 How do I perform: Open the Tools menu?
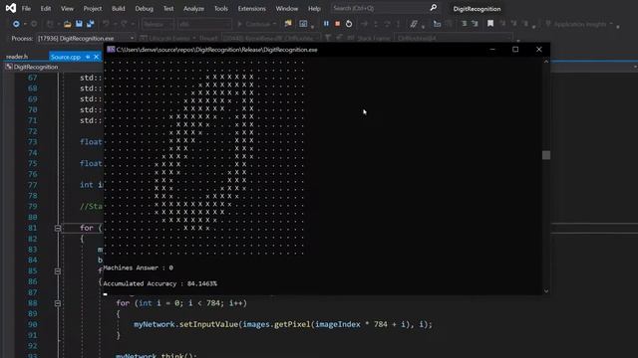[x=221, y=9]
